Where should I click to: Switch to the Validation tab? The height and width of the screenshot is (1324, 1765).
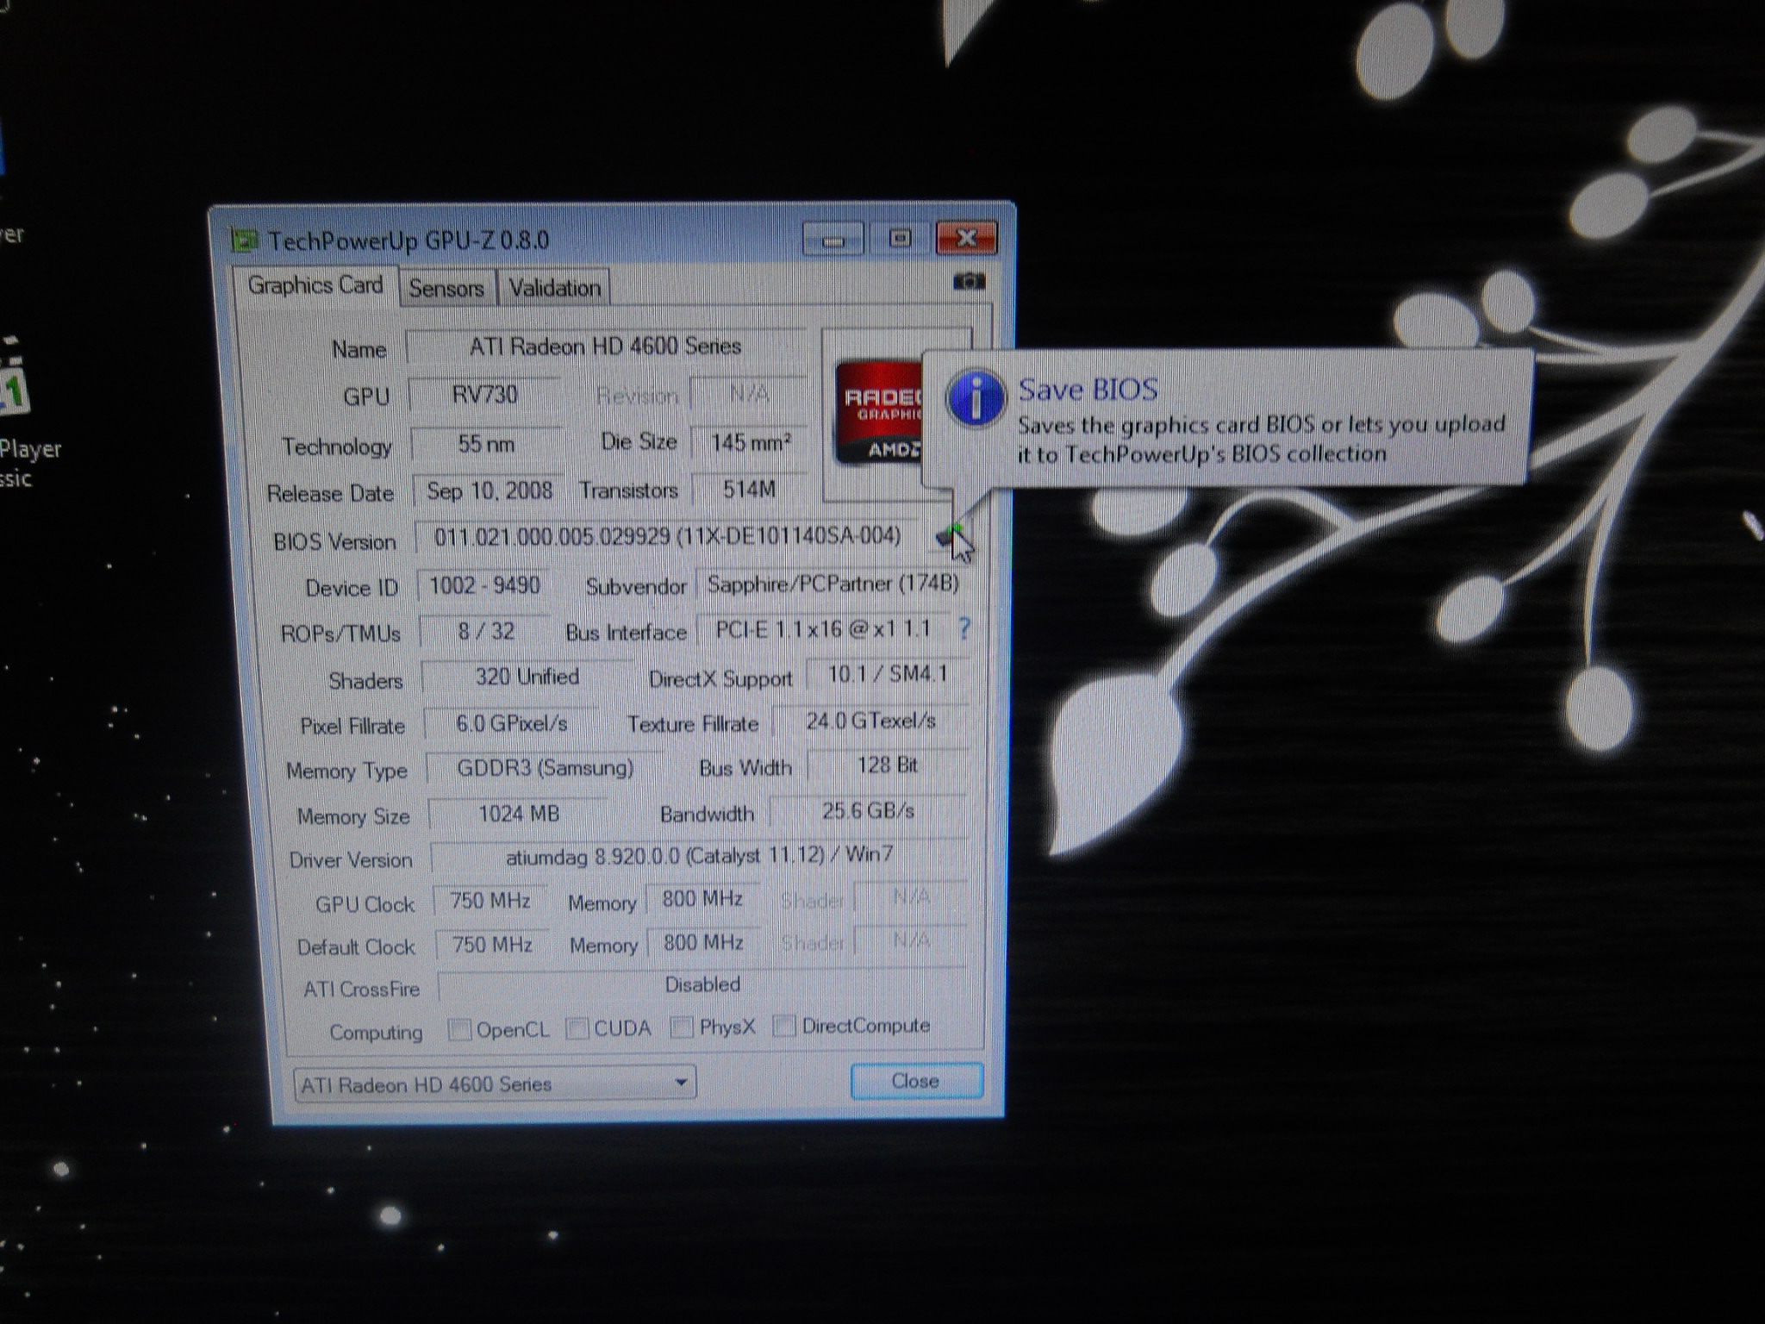[554, 288]
